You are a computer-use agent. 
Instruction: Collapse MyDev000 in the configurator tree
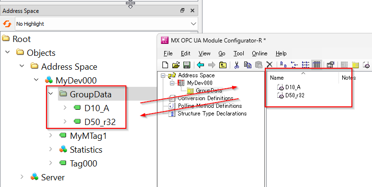[x=172, y=83]
